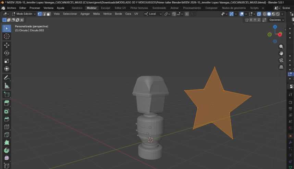This screenshot has height=169, width=294.
Task: Click the pan hand viewport icon
Action: tap(281, 53)
